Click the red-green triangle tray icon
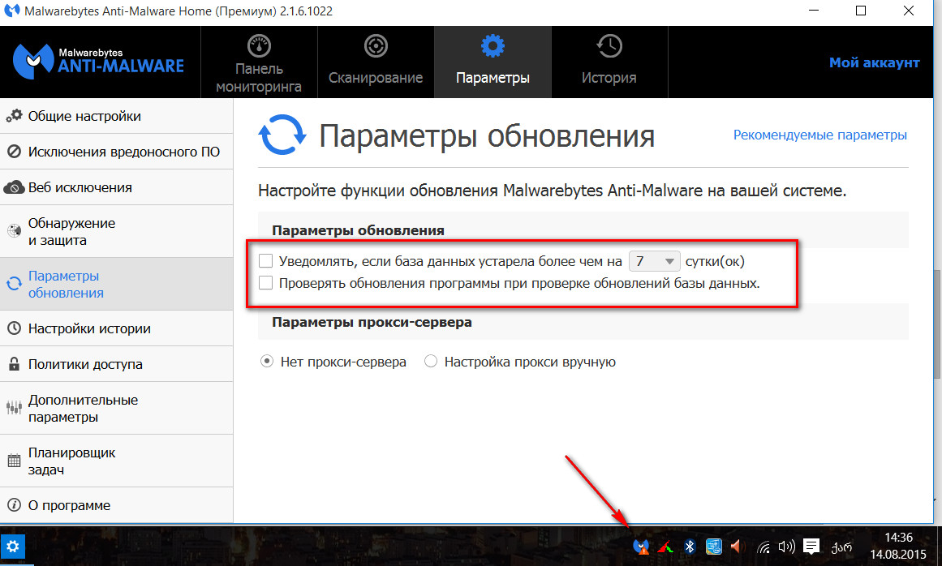 pyautogui.click(x=665, y=547)
